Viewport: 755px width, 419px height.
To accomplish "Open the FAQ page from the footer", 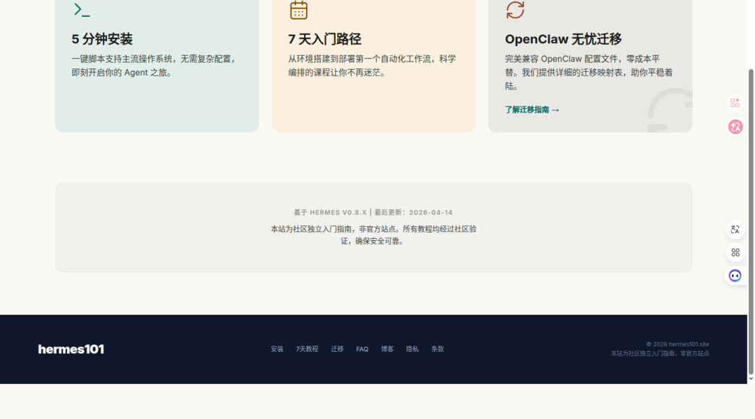I will [361, 349].
